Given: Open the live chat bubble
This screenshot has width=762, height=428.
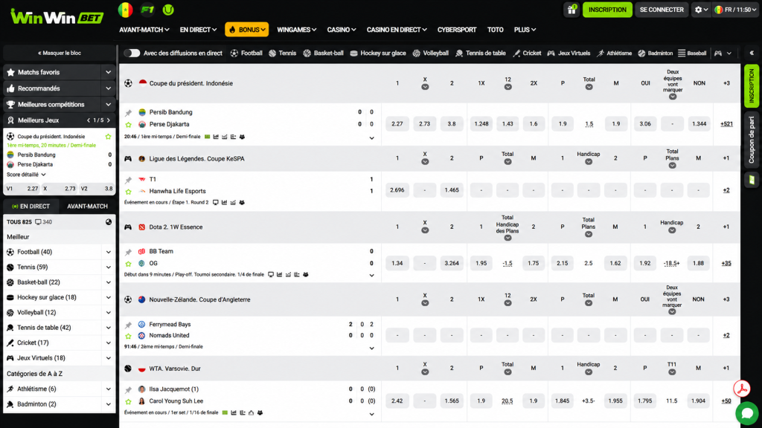Looking at the screenshot, I should click(x=747, y=413).
